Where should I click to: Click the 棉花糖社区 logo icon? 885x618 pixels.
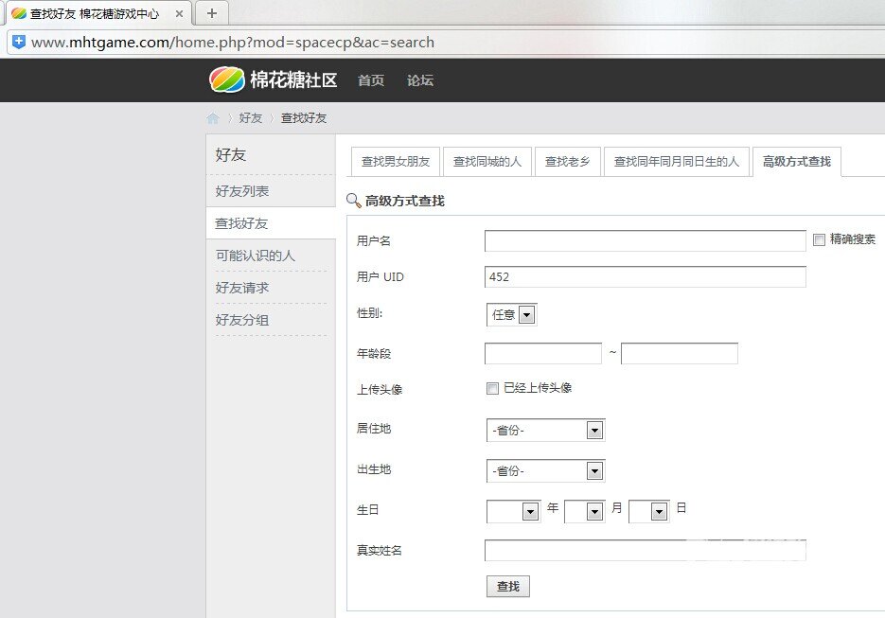(x=227, y=80)
